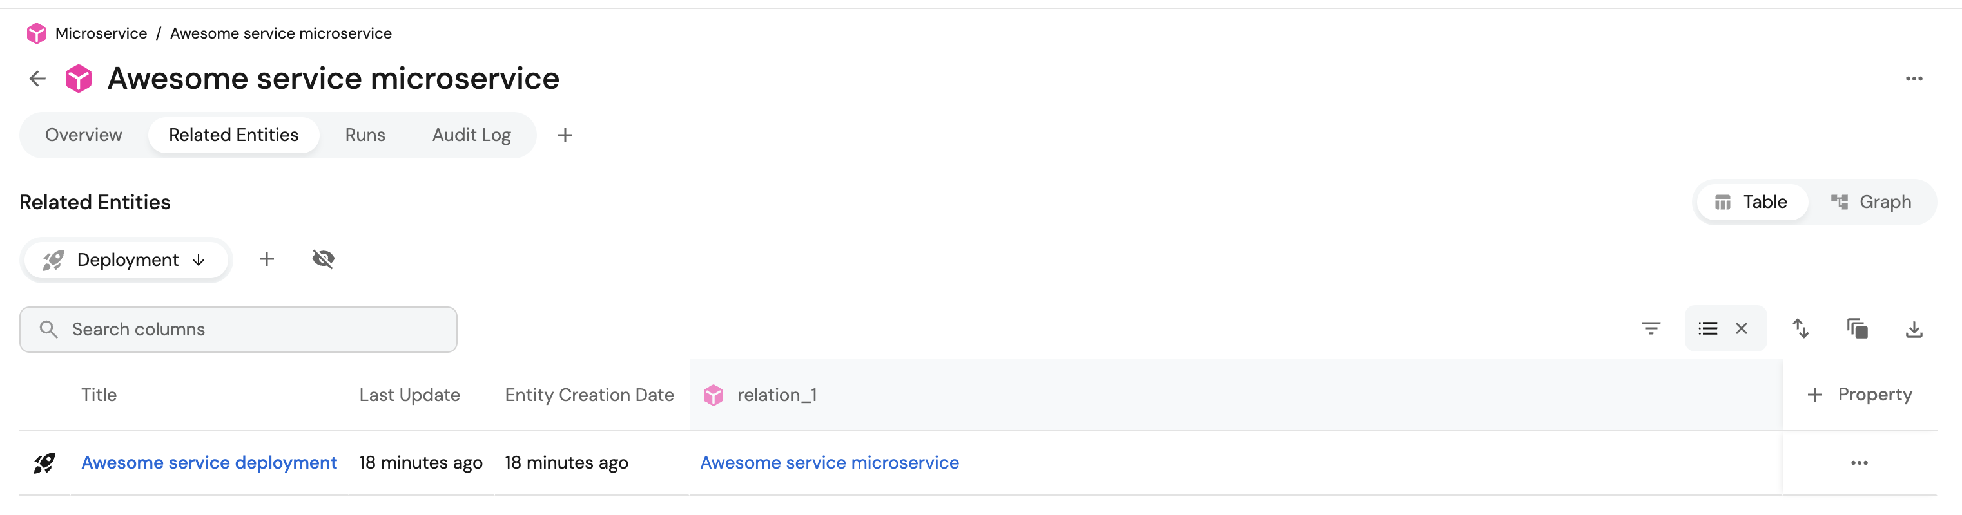Click the Microservice breadcrumb link
The height and width of the screenshot is (515, 1962).
(101, 33)
